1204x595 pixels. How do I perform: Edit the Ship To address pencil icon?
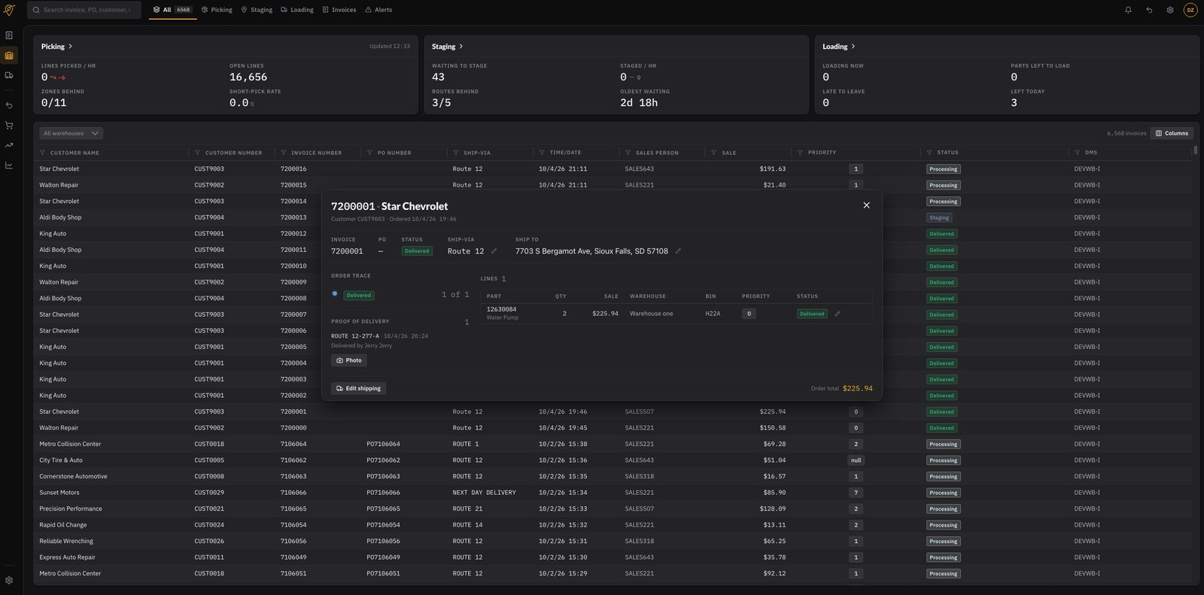click(678, 251)
